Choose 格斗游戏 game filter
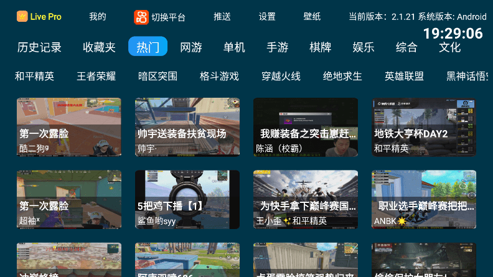 [x=219, y=76]
